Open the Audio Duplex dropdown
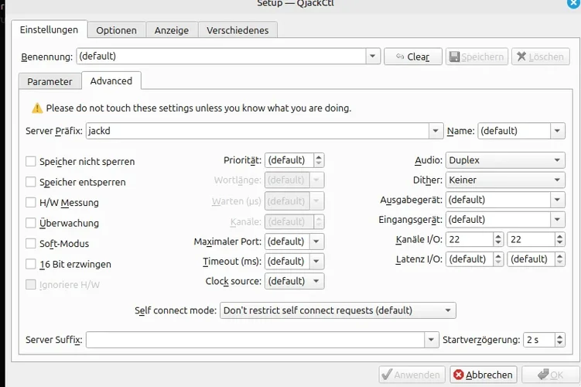 click(x=505, y=160)
